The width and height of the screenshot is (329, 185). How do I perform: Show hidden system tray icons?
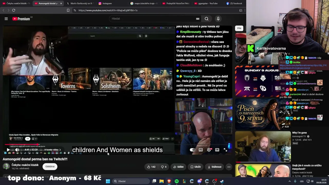[290, 181]
